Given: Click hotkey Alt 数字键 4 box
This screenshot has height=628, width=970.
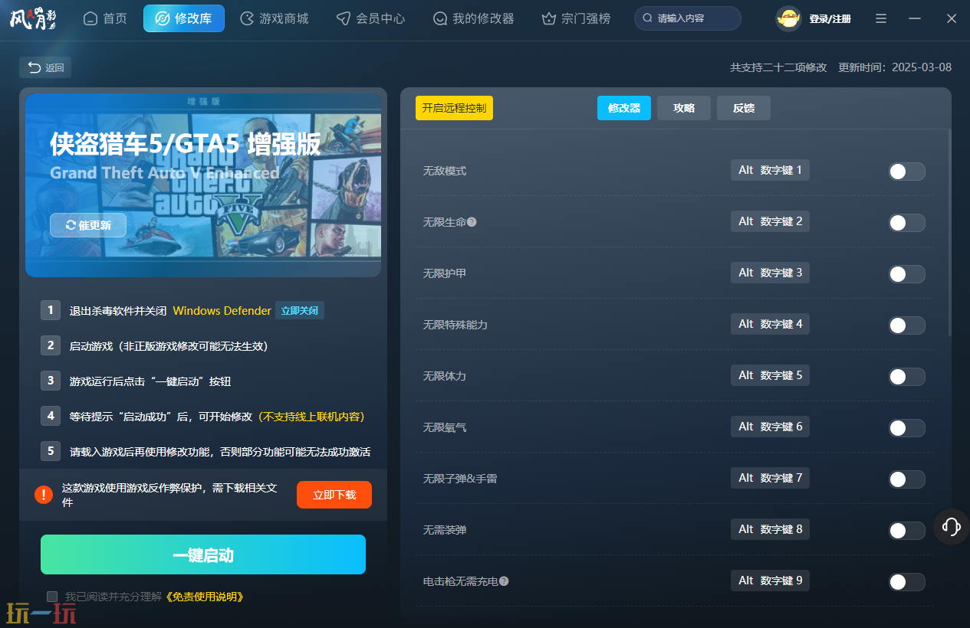Looking at the screenshot, I should click(x=770, y=324).
